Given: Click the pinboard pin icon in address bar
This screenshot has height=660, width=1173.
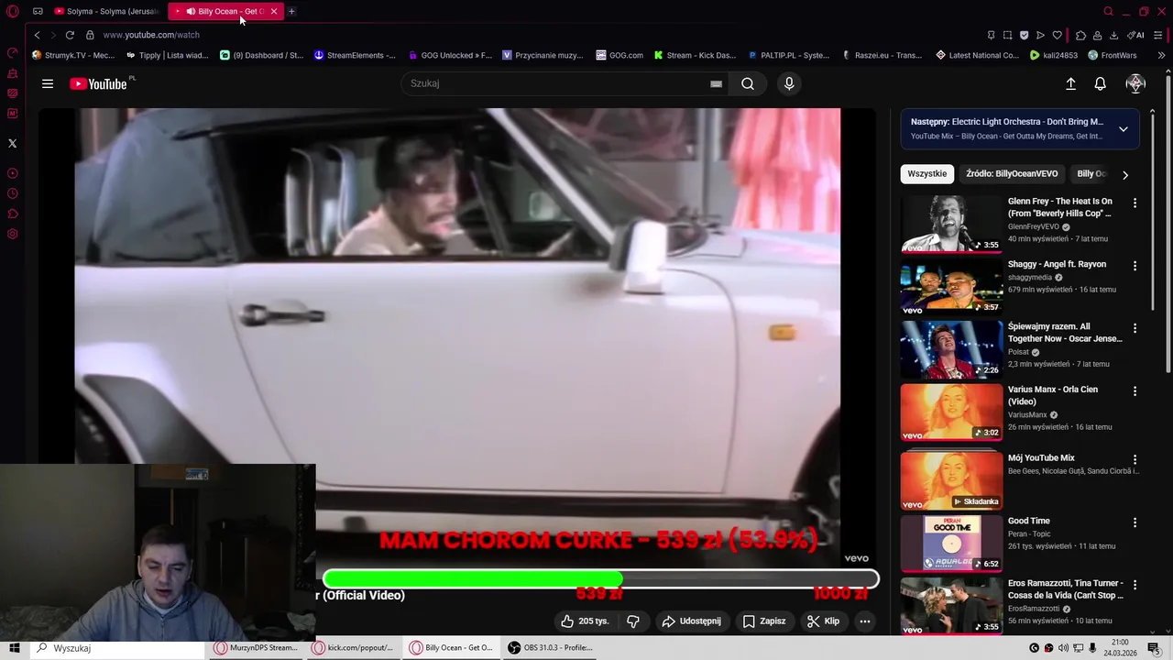Looking at the screenshot, I should [991, 35].
